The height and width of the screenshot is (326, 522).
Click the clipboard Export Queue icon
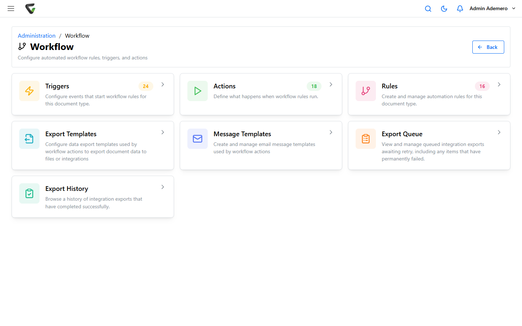tap(366, 139)
